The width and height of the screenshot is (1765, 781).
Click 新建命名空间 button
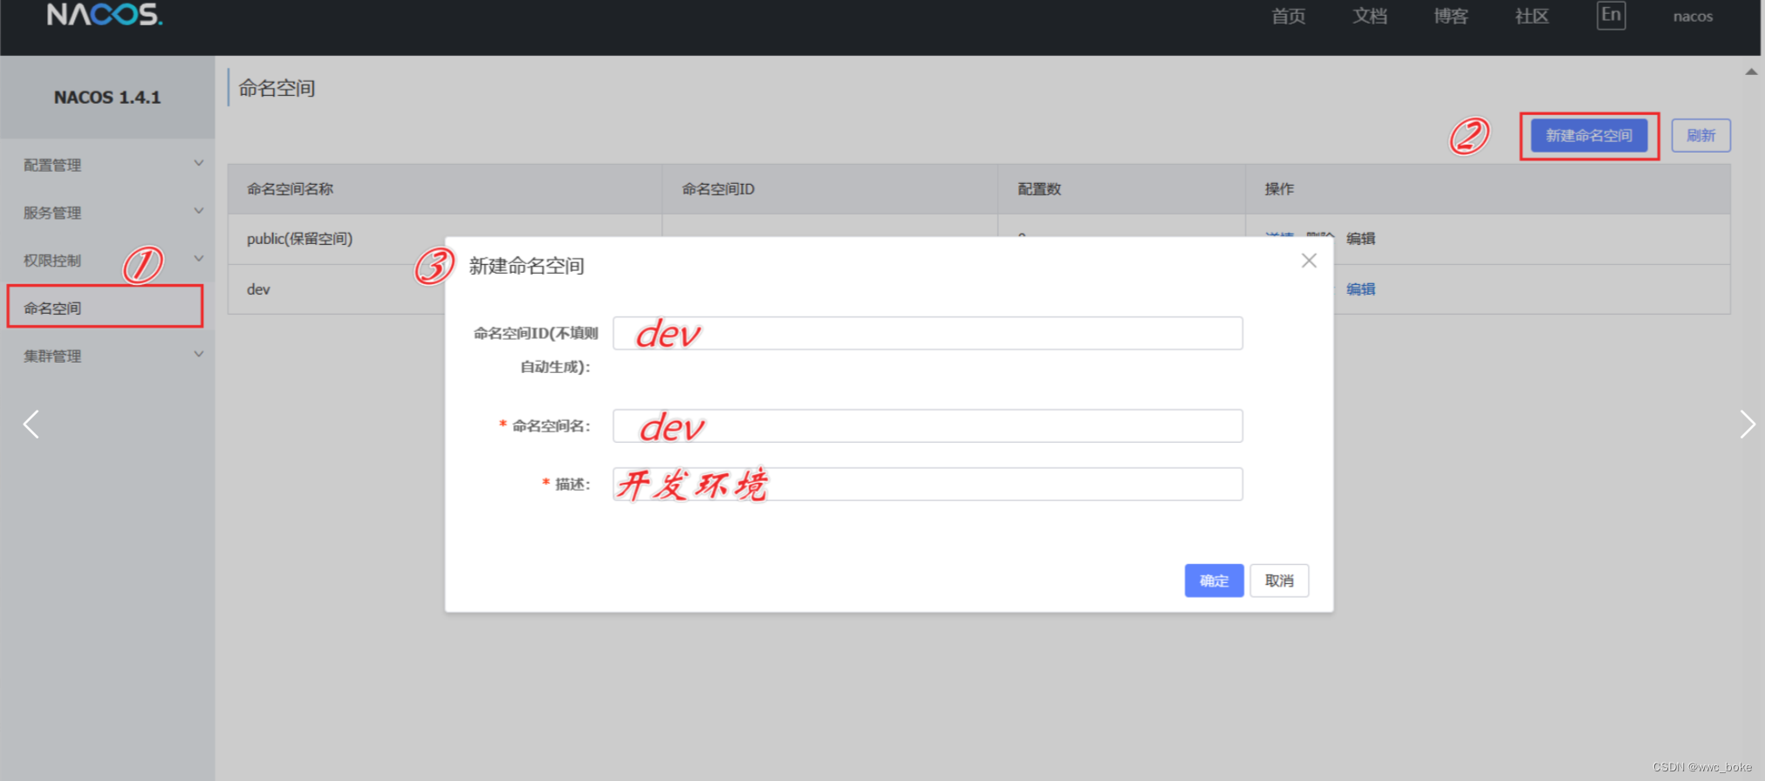tap(1589, 136)
